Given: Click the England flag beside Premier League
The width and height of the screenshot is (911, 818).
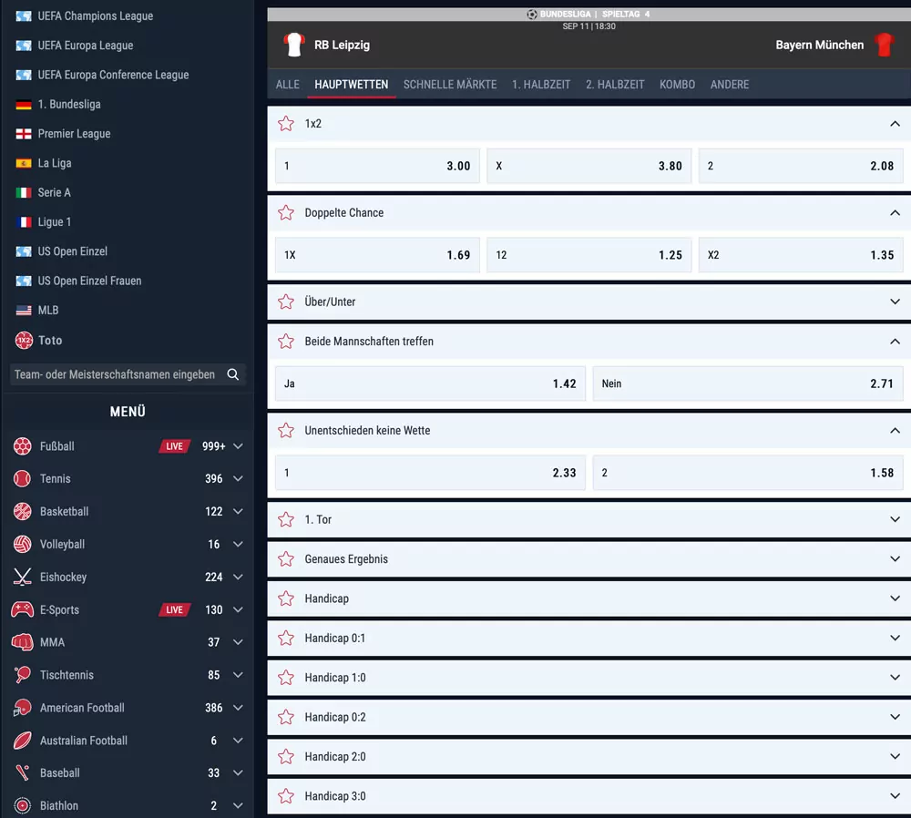Looking at the screenshot, I should pos(24,134).
